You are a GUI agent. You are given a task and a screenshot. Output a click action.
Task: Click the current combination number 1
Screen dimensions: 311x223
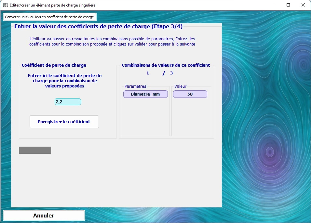pyautogui.click(x=148, y=73)
